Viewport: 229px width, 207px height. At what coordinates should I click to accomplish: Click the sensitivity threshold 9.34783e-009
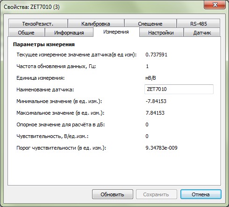(x=161, y=148)
